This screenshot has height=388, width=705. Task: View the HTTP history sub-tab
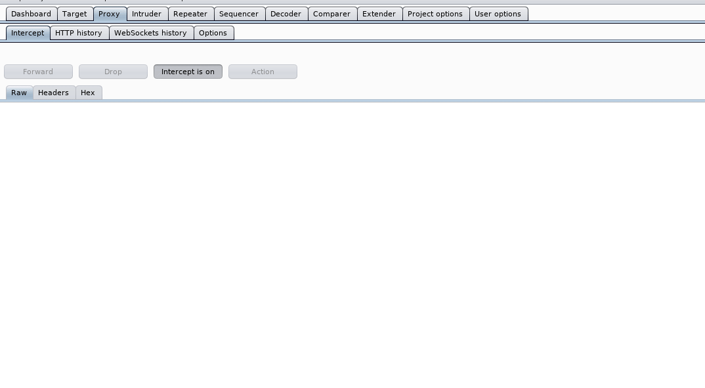(79, 33)
